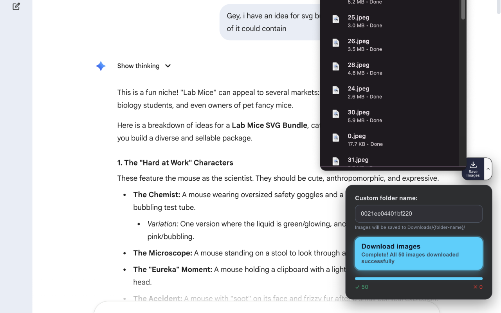Collapse the Save Images panel using the caret

488,169
